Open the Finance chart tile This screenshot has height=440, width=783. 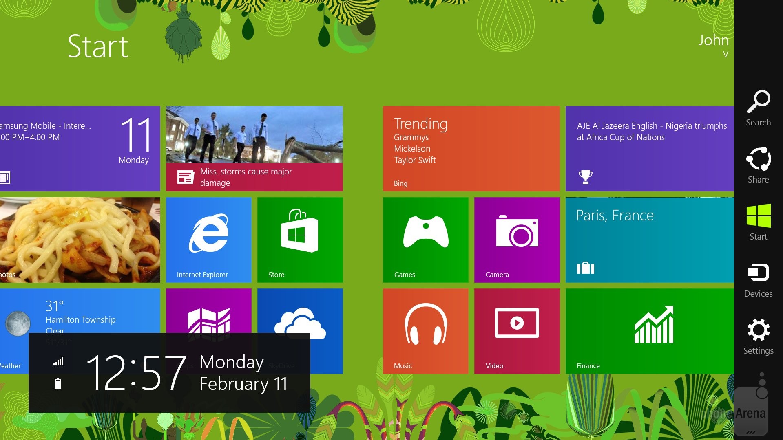[650, 331]
